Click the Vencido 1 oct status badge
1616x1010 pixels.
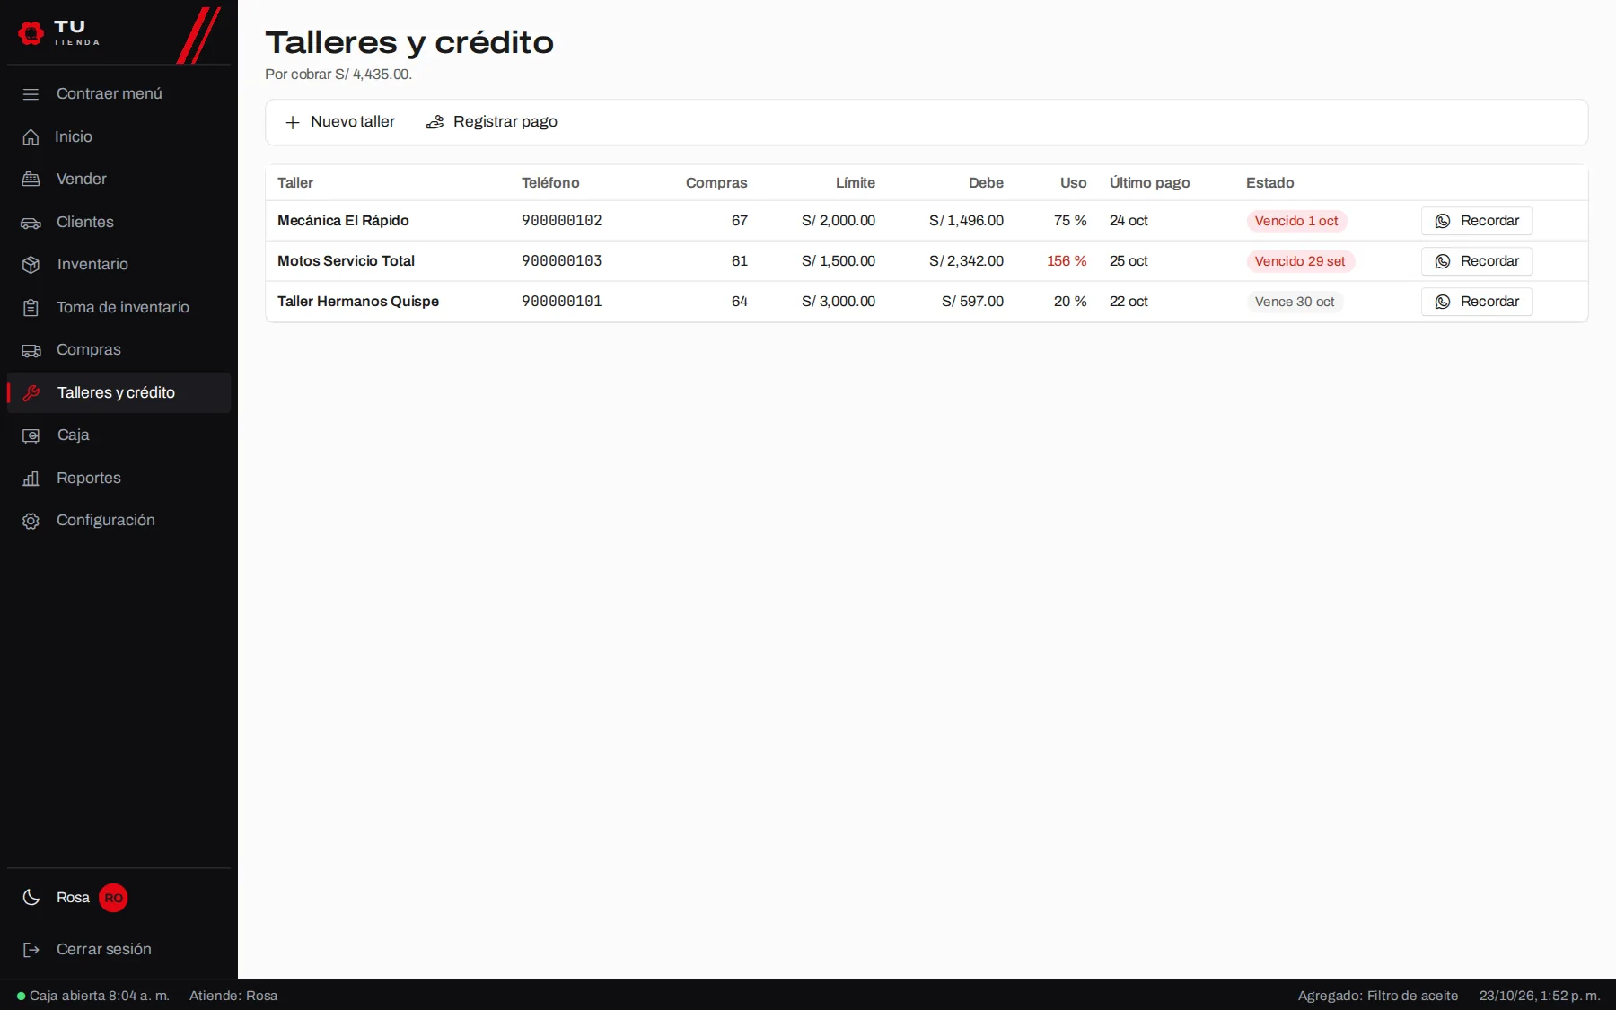point(1296,221)
